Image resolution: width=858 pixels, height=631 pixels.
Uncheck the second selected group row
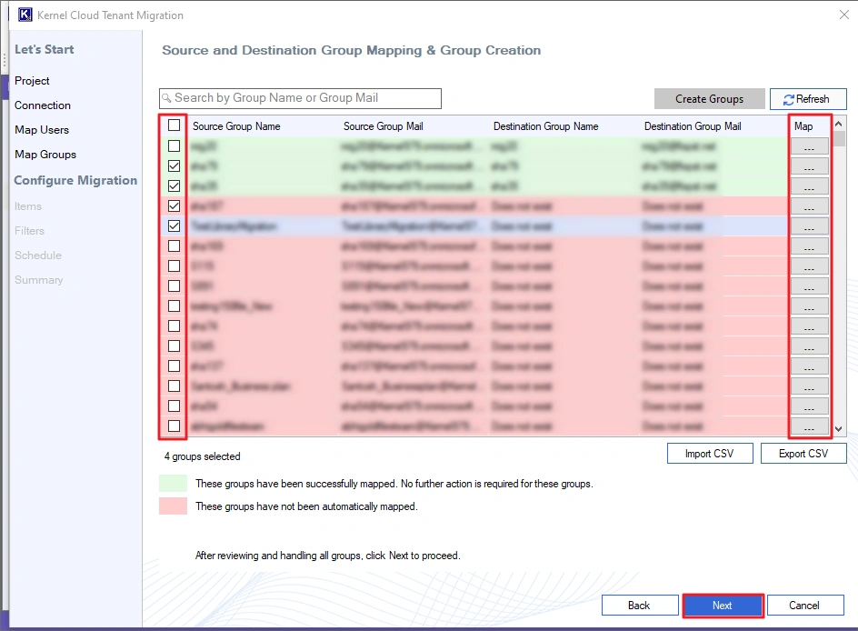point(172,186)
